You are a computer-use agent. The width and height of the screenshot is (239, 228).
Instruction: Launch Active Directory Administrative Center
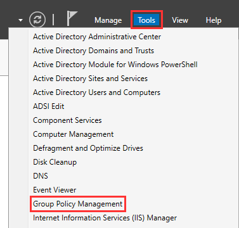point(97,37)
